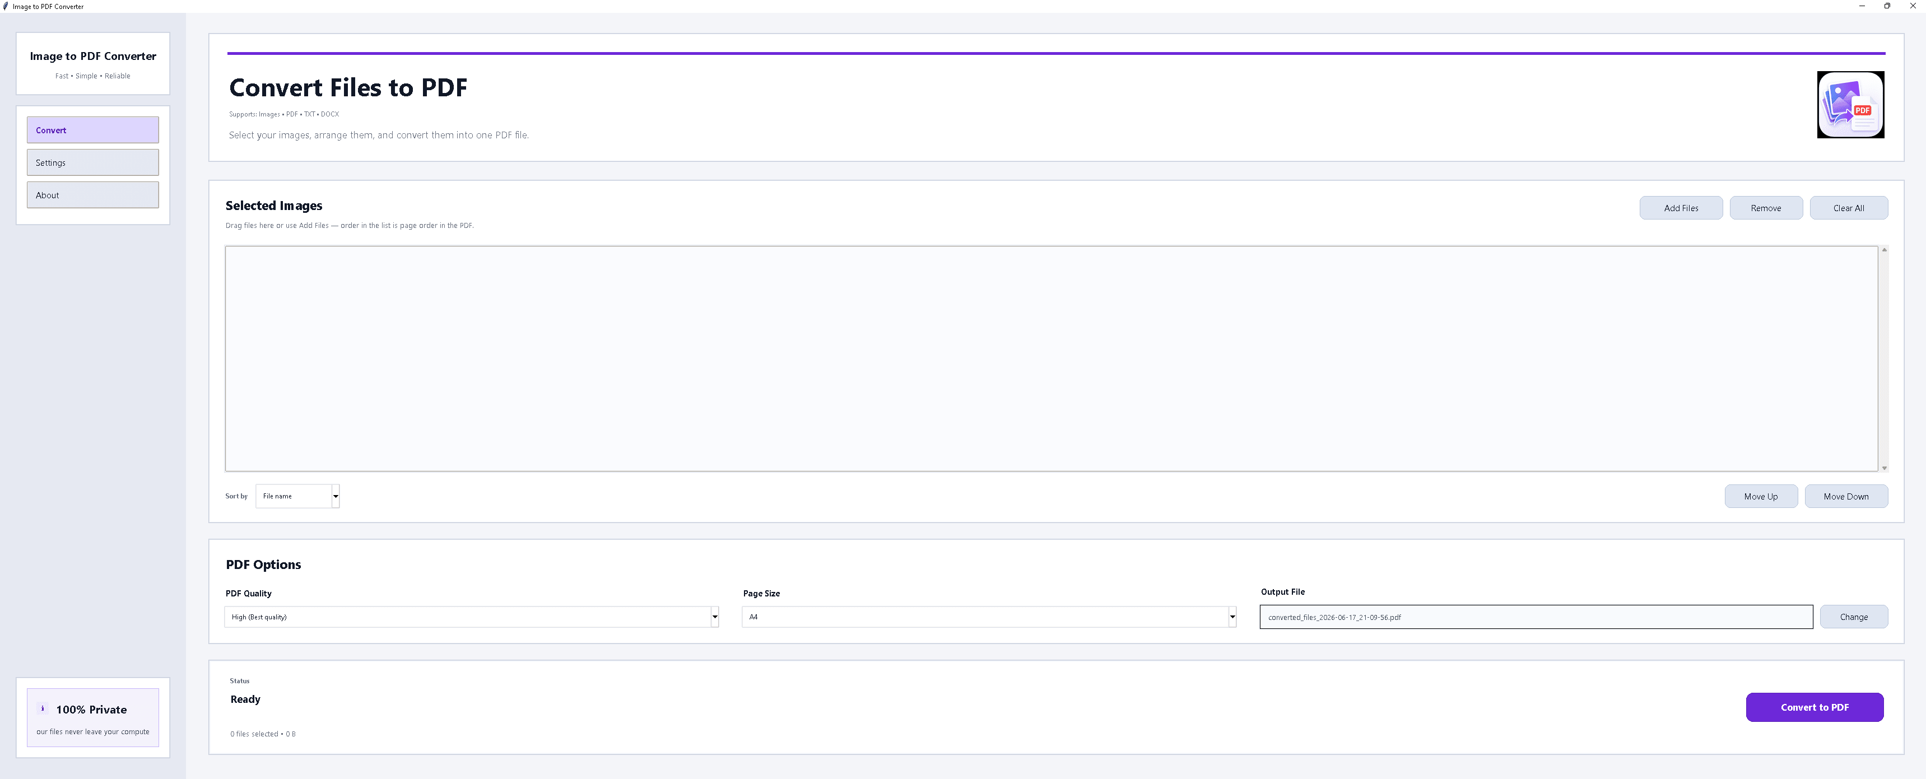Click 'Fast • Simple • Reliable' tagline

click(92, 76)
